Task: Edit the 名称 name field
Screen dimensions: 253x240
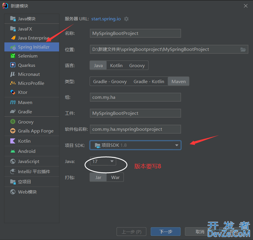Action: pos(135,33)
